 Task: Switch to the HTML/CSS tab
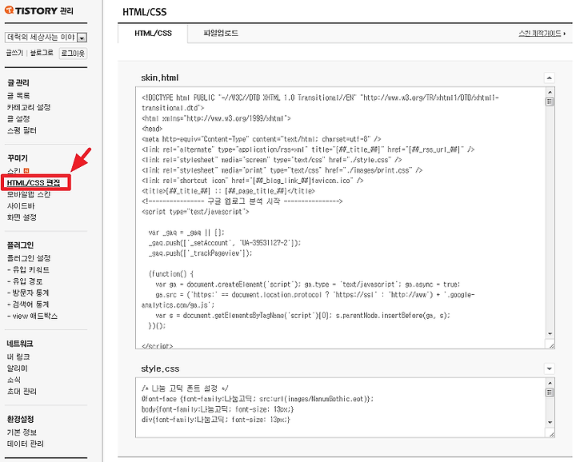(153, 34)
